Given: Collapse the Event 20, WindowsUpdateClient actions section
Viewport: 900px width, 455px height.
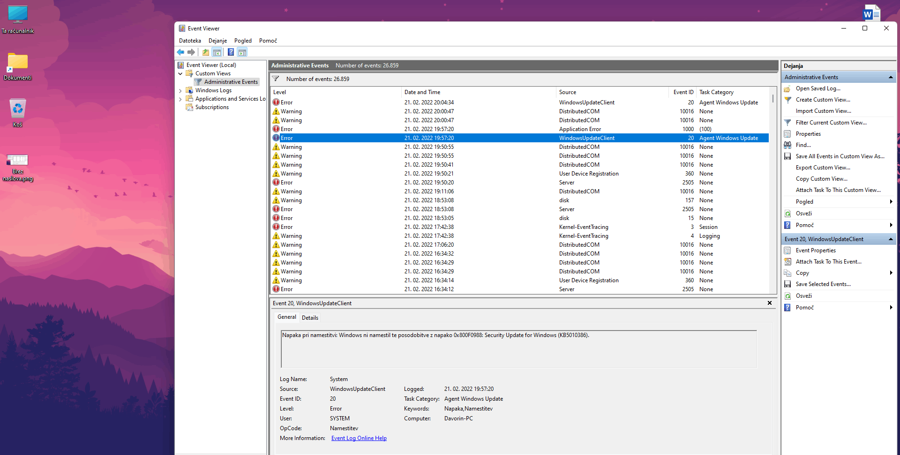Looking at the screenshot, I should (891, 239).
